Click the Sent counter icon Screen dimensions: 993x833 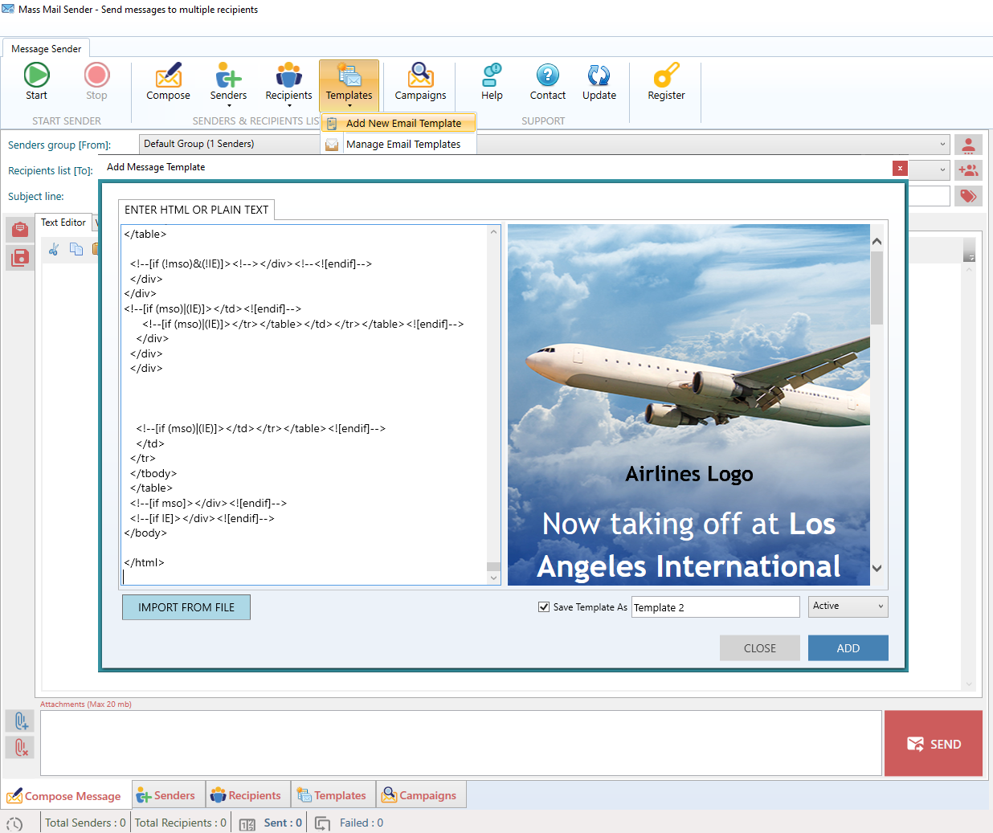[x=247, y=823]
